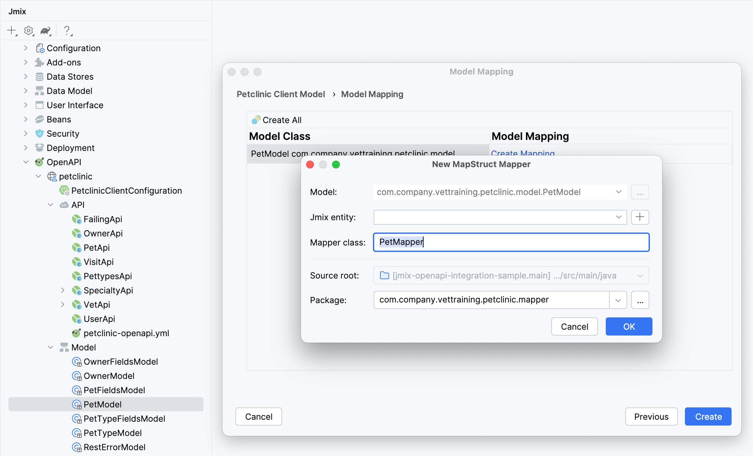753x456 pixels.
Task: Open the Model class dropdown selector
Action: pyautogui.click(x=618, y=192)
